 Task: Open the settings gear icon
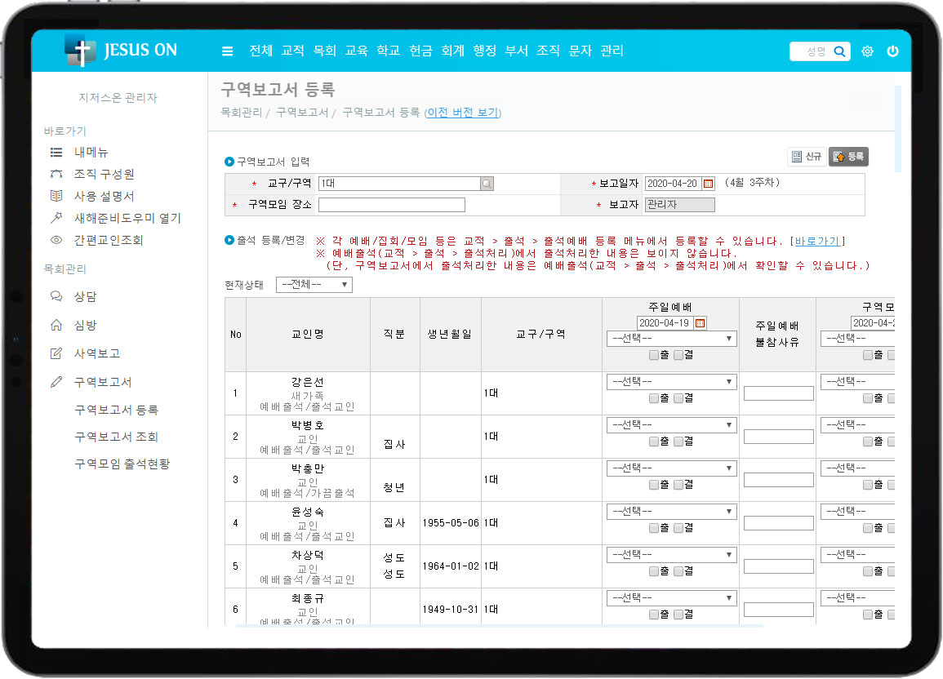867,51
